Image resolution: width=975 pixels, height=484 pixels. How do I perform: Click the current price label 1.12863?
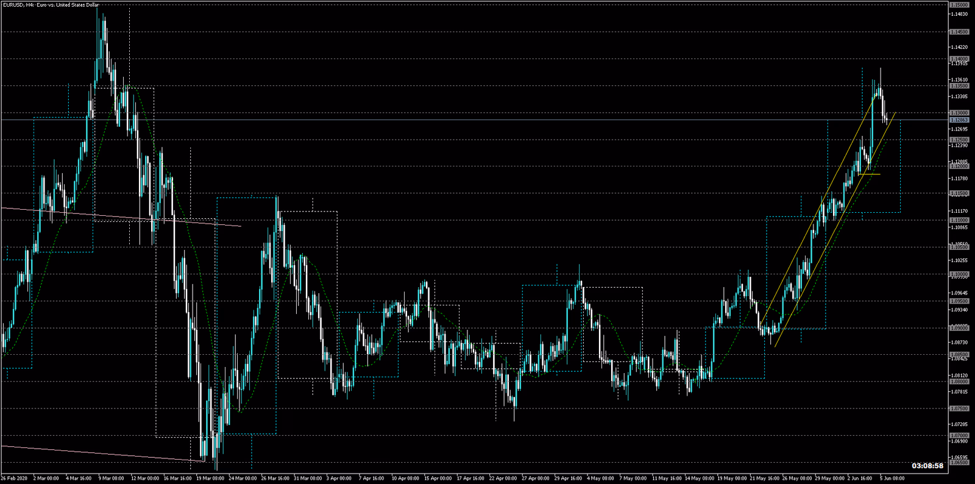[959, 120]
